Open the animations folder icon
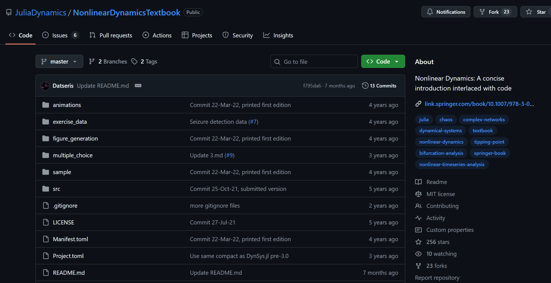Viewport: 551px width, 283px height. click(x=46, y=105)
